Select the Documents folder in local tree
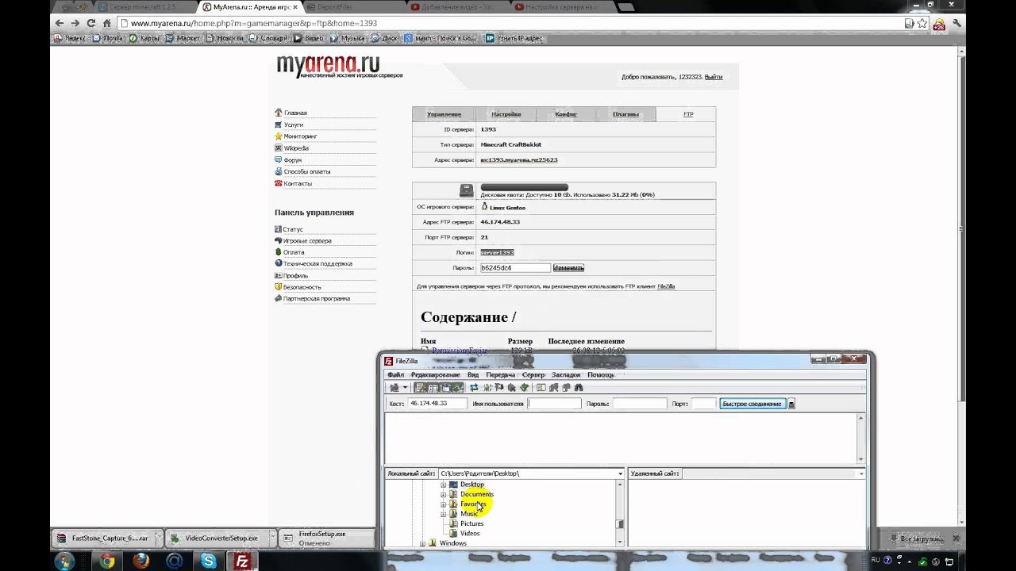Screen dimensions: 1016x571 click(x=476, y=494)
